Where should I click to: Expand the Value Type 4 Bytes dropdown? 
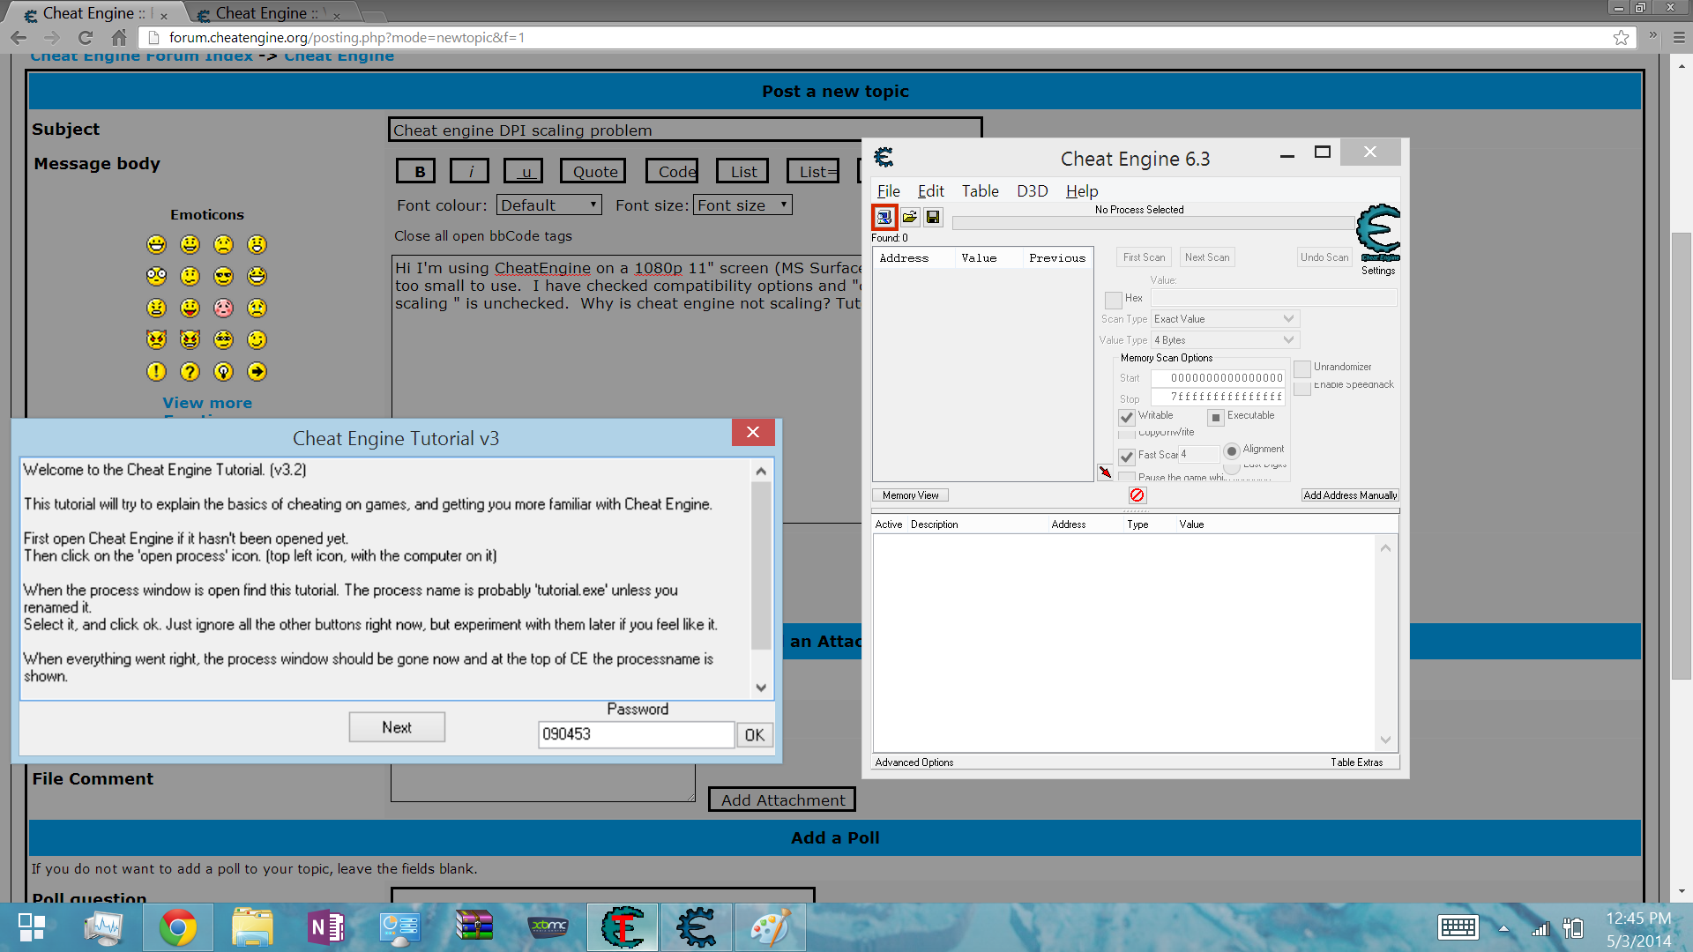point(1226,340)
